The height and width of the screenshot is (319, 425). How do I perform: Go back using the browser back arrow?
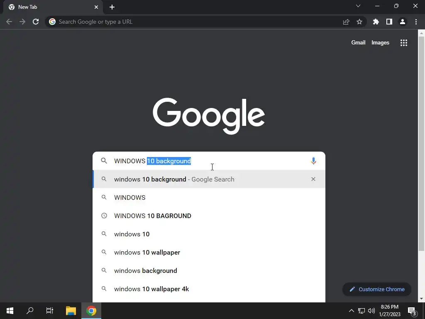(x=9, y=22)
